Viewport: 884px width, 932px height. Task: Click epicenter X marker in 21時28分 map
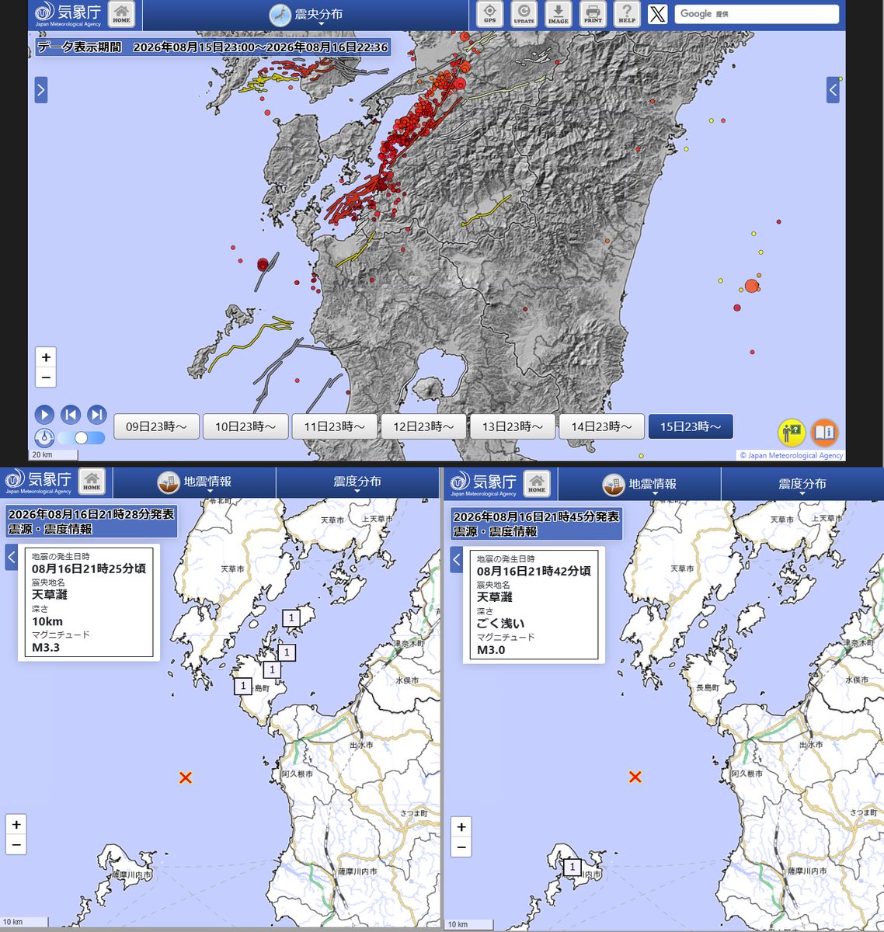tap(185, 777)
